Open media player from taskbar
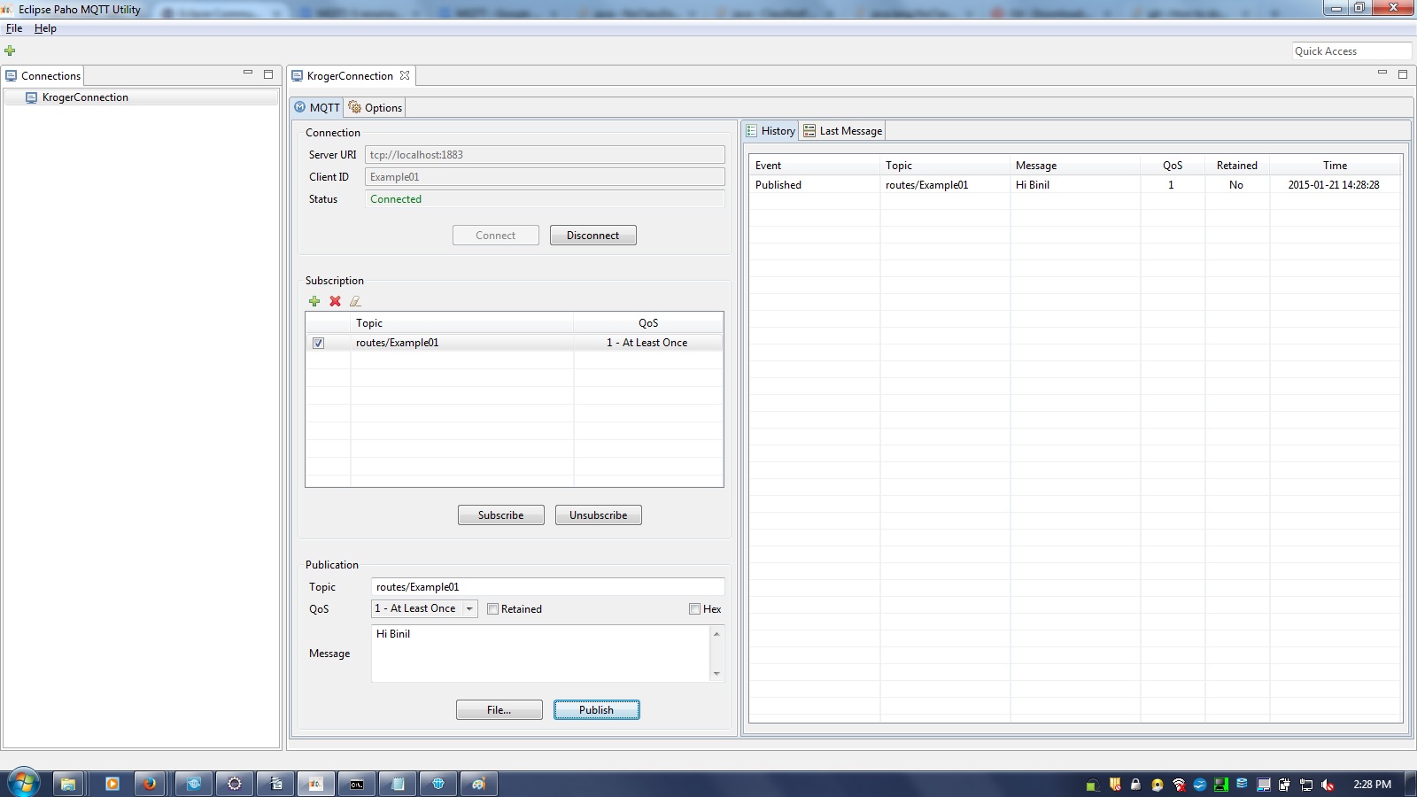1417x797 pixels. click(x=112, y=784)
